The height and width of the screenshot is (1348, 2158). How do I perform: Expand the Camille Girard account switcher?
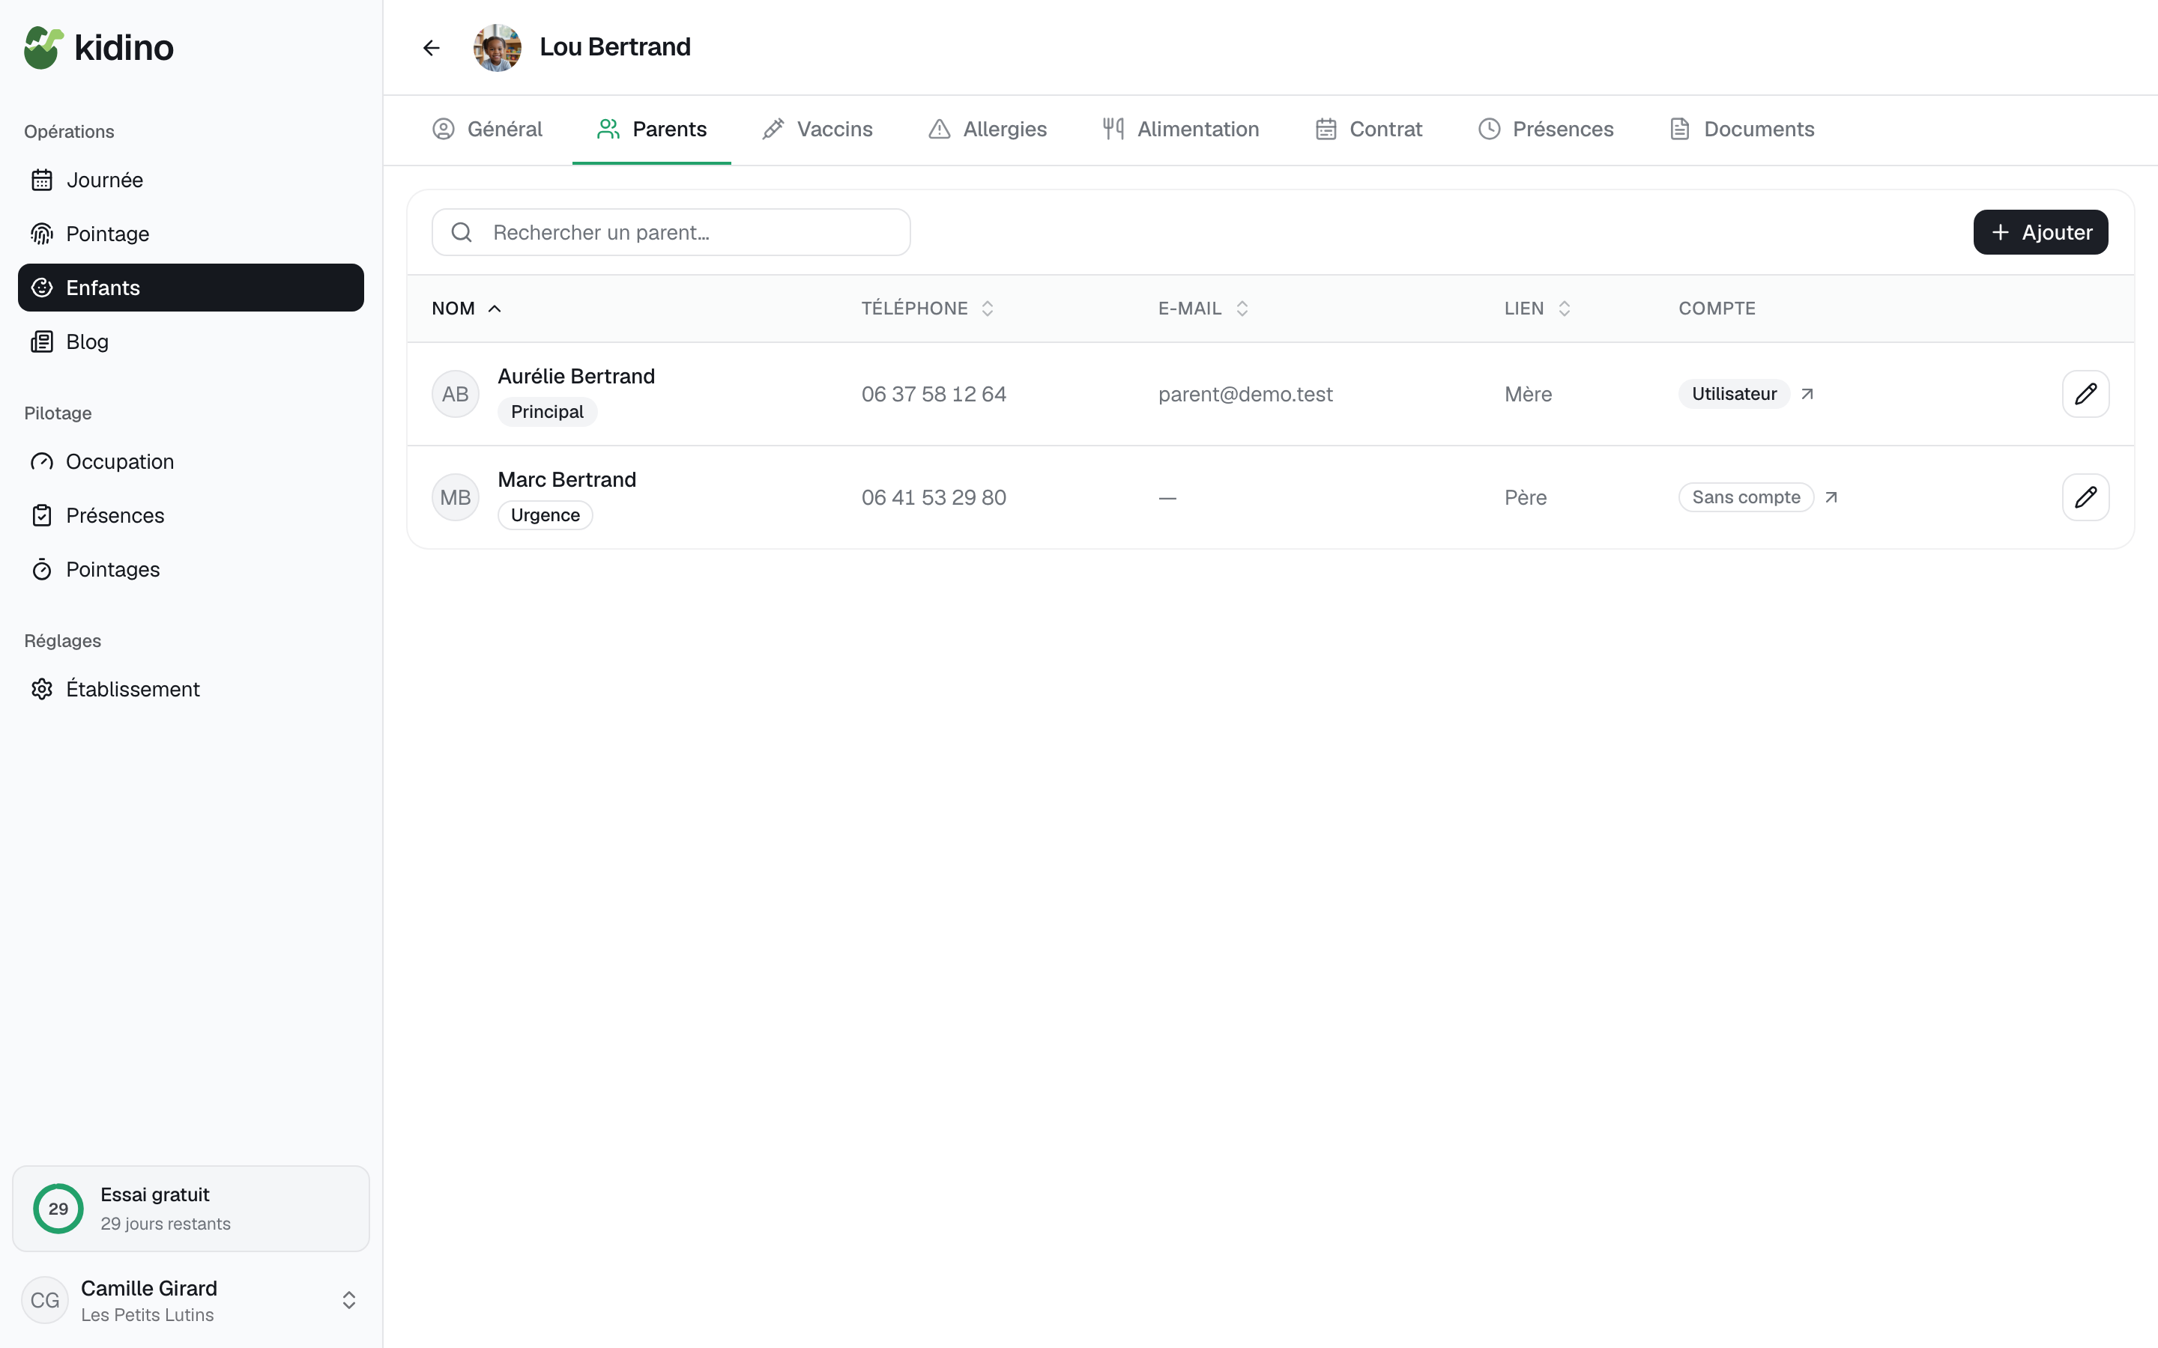click(x=191, y=1301)
